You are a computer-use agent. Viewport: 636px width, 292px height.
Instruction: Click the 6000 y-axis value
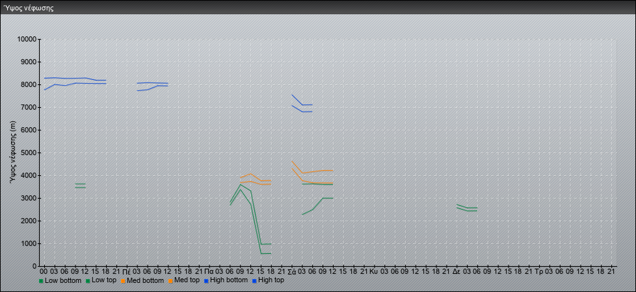pos(29,130)
